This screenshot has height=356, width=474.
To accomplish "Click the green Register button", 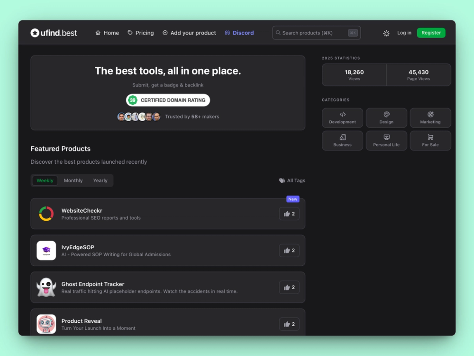I will [x=431, y=33].
